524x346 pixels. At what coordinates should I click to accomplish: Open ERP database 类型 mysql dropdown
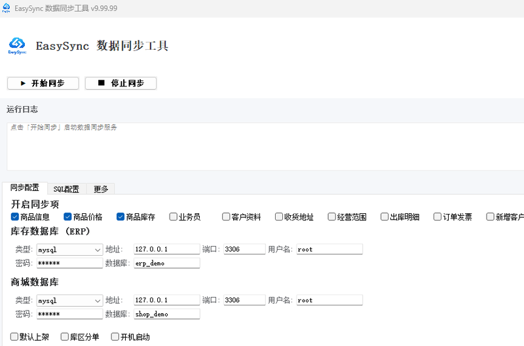pos(69,250)
